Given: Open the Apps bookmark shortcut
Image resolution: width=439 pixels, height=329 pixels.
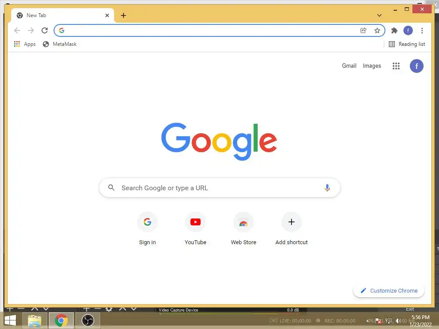Looking at the screenshot, I should tap(24, 44).
